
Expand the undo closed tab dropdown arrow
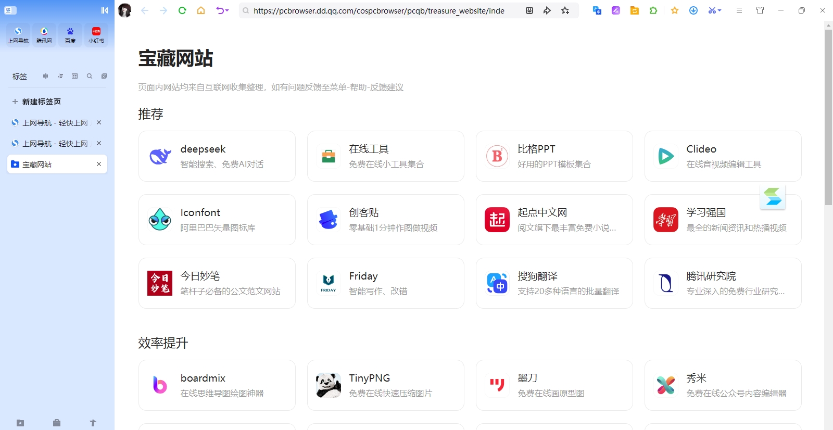pos(228,10)
